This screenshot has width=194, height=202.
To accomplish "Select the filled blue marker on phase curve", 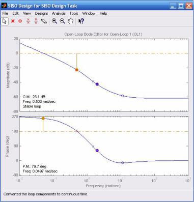I will pos(97,151).
